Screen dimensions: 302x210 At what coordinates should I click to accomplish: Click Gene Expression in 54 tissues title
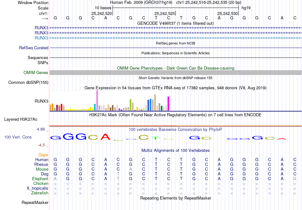[175, 88]
